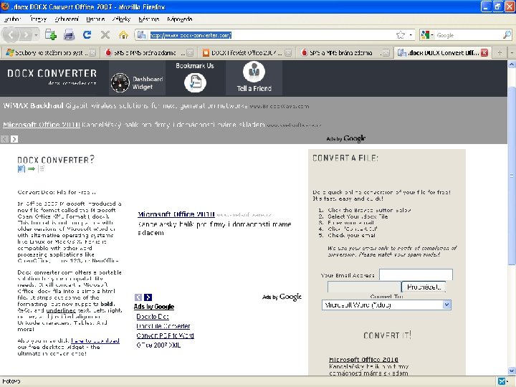Click previous ad arrow in top banner
Viewport: 516px width, 387px height.
[4, 139]
